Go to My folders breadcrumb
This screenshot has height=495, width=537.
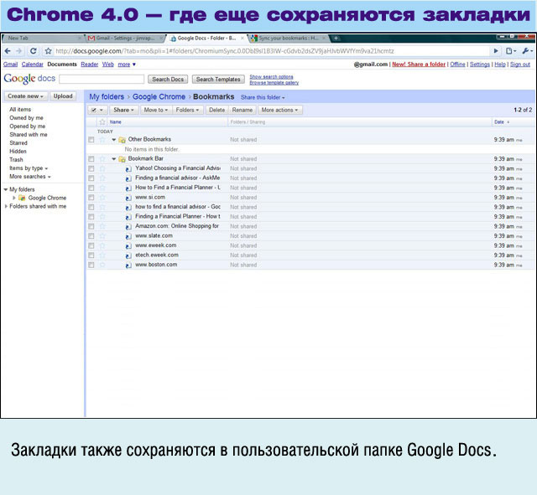click(107, 97)
